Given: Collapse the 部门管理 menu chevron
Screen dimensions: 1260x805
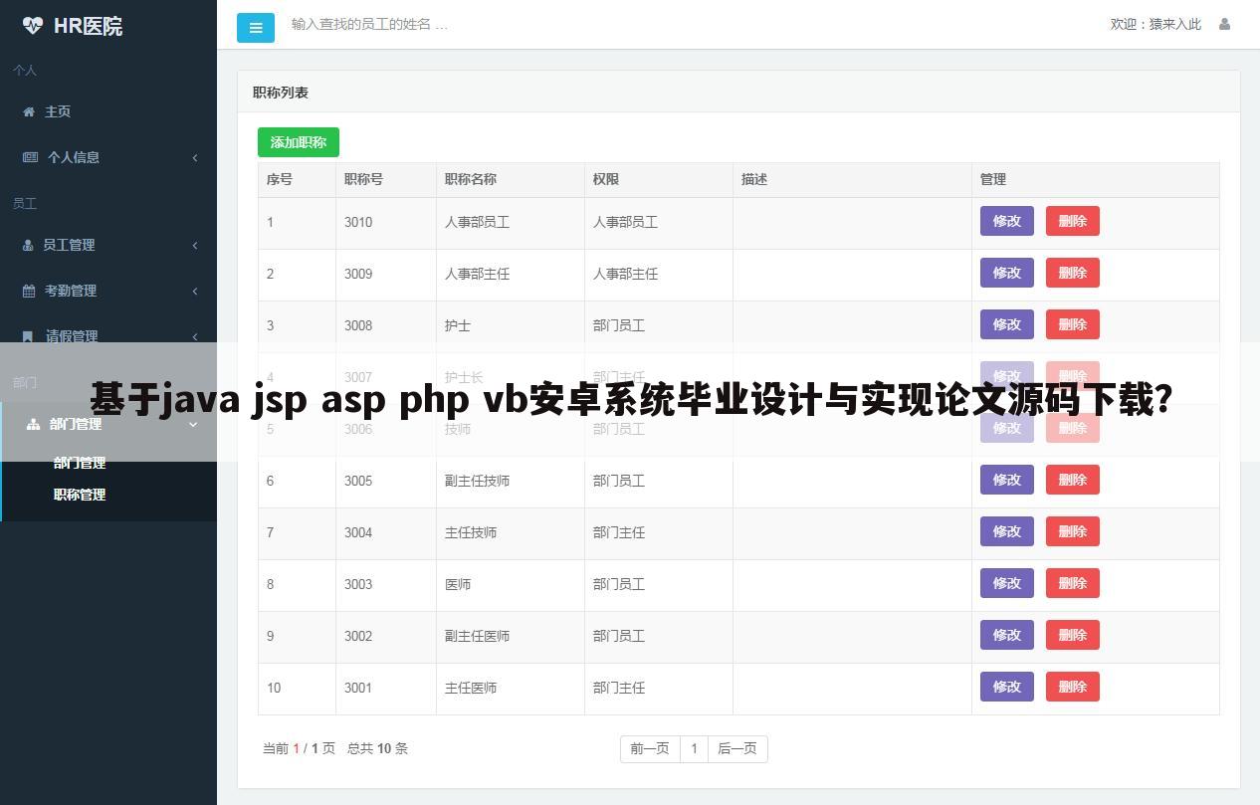Looking at the screenshot, I should (x=193, y=424).
